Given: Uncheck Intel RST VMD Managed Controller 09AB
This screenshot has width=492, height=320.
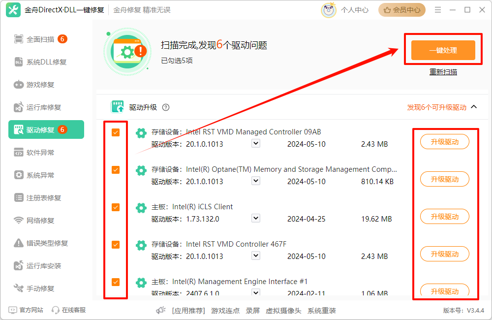Looking at the screenshot, I should pyautogui.click(x=116, y=132).
